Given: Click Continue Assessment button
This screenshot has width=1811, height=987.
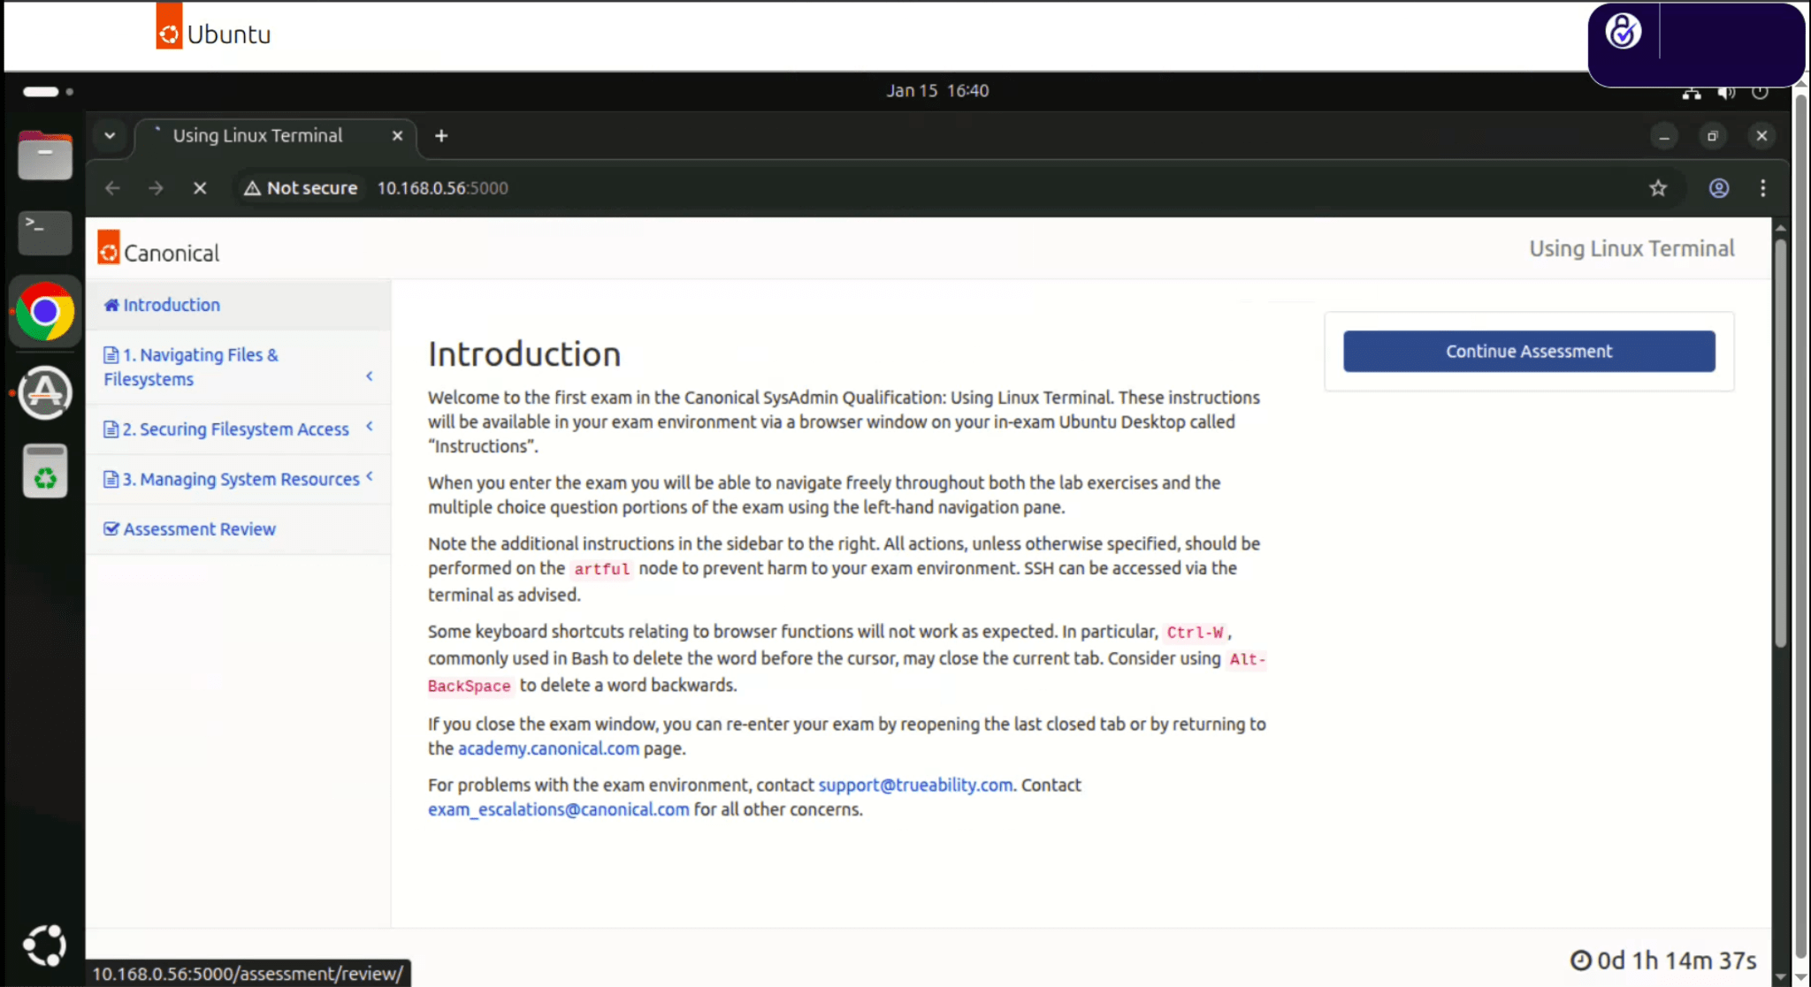Looking at the screenshot, I should point(1528,352).
